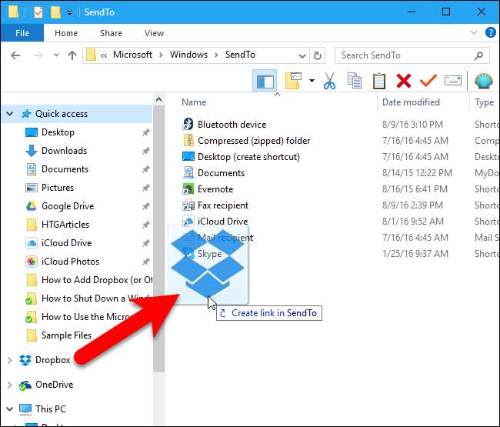The width and height of the screenshot is (500, 427).
Task: Open the File menu
Action: pyautogui.click(x=22, y=33)
